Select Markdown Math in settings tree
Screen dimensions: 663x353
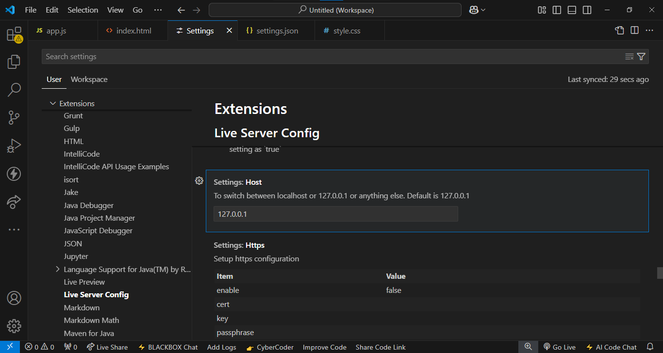[x=91, y=320]
